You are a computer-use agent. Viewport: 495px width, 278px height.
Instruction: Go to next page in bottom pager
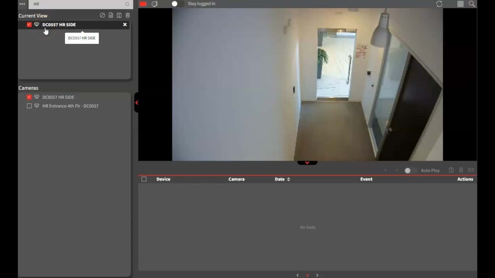click(317, 275)
